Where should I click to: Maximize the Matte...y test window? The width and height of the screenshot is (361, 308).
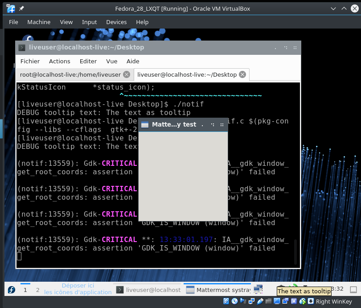pos(213,125)
